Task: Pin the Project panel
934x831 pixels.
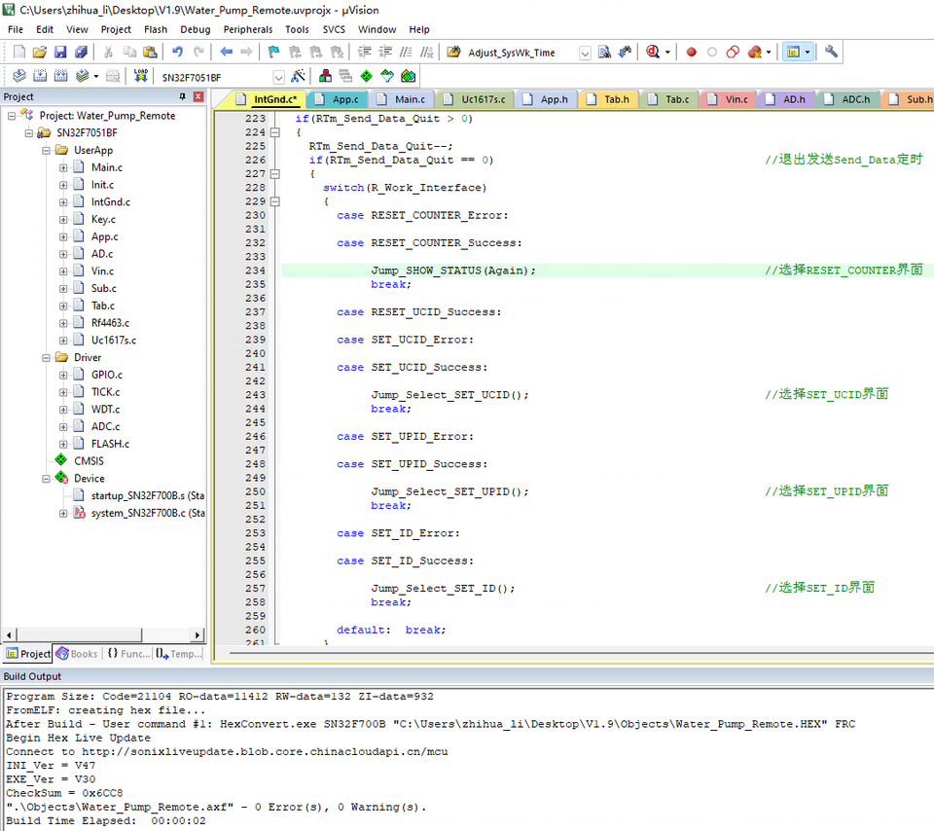Action: 182,96
